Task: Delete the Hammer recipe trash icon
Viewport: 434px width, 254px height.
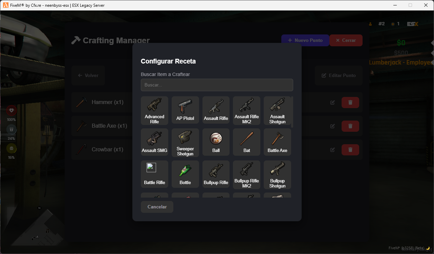Action: 350,102
